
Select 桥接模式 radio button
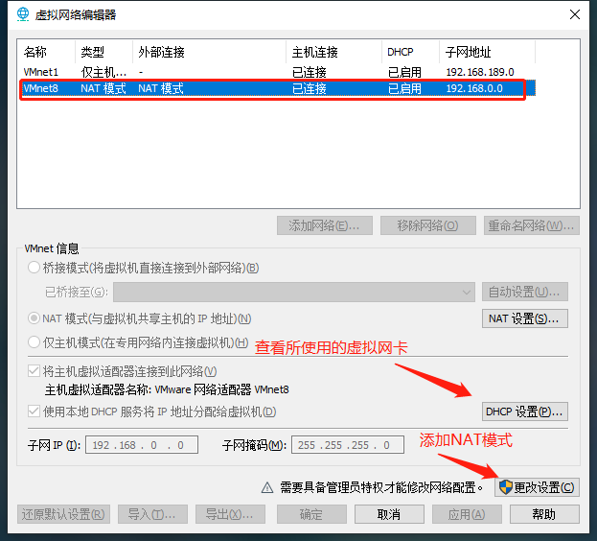pos(34,268)
